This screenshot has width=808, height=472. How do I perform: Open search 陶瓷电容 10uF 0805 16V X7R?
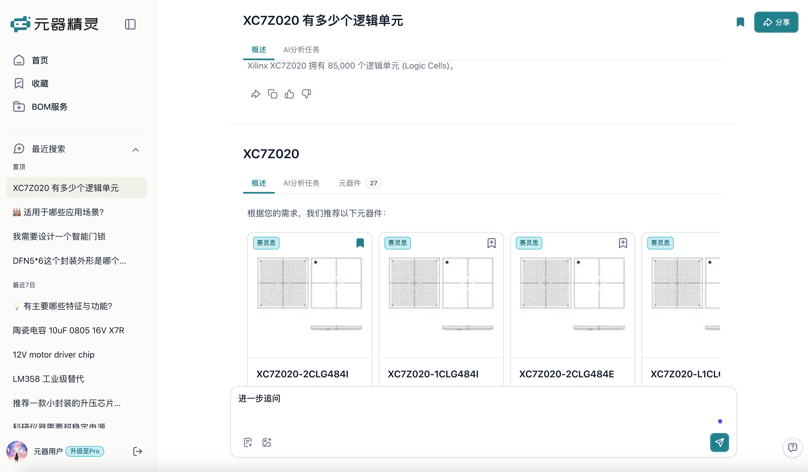point(77,330)
